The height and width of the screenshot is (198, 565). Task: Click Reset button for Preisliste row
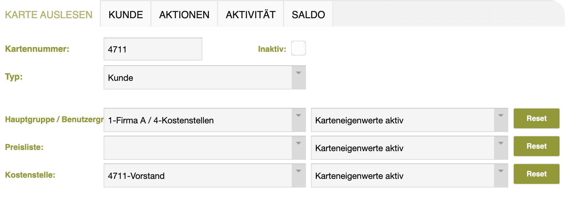536,146
